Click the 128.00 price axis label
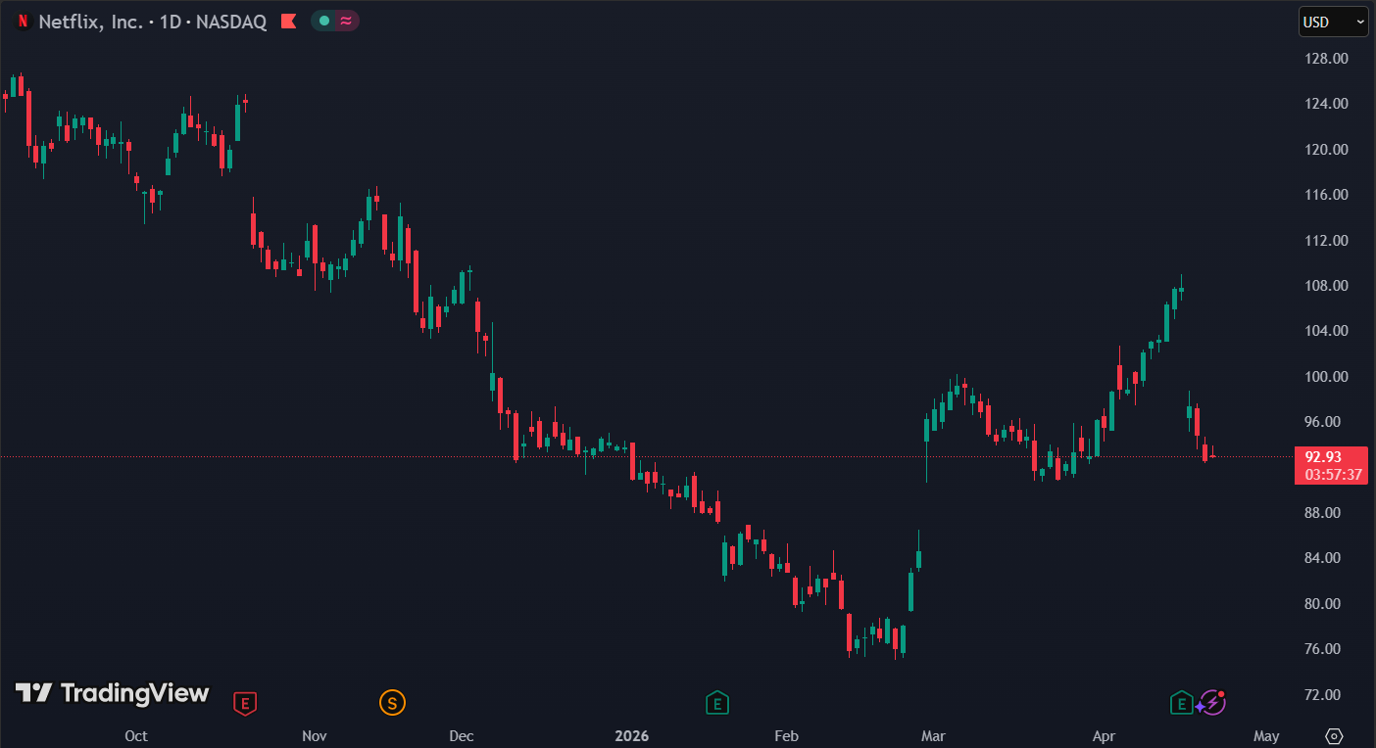1376x748 pixels. [x=1328, y=59]
